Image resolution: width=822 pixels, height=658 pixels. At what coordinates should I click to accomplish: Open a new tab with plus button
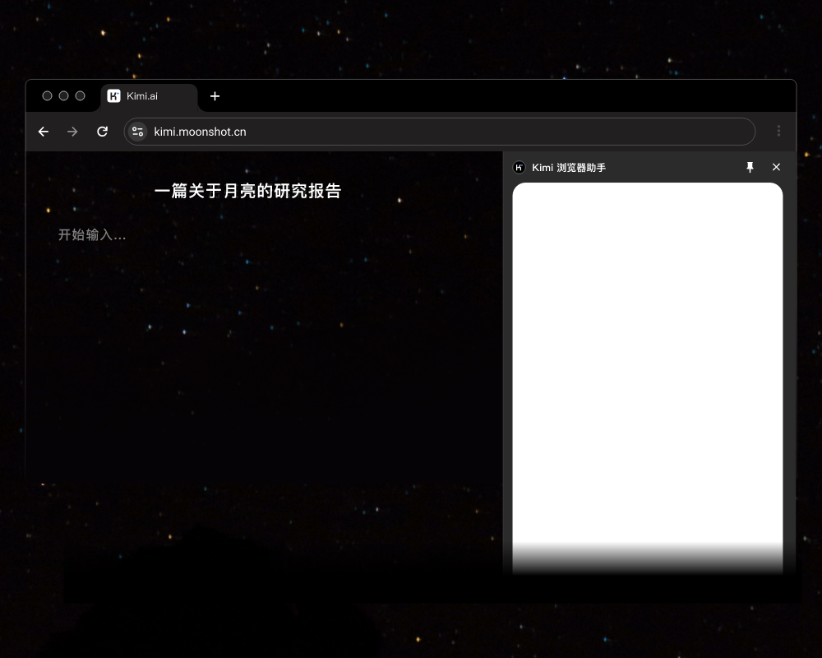tap(215, 96)
